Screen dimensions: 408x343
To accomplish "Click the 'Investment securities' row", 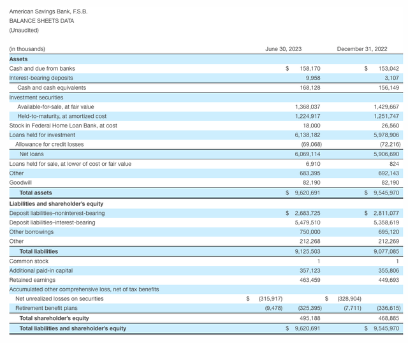I will point(206,98).
